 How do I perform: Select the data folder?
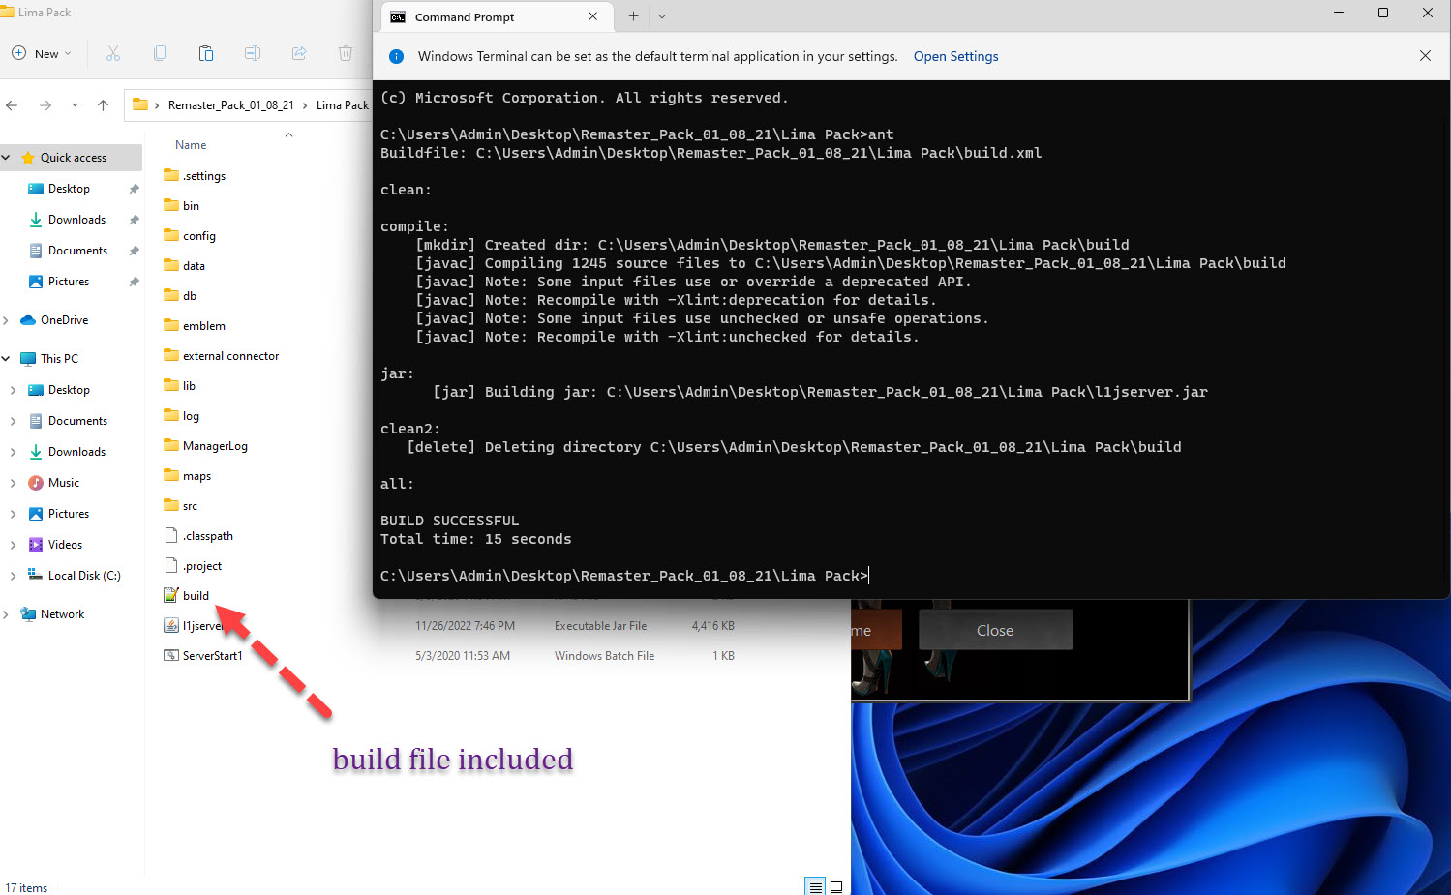[x=194, y=266]
